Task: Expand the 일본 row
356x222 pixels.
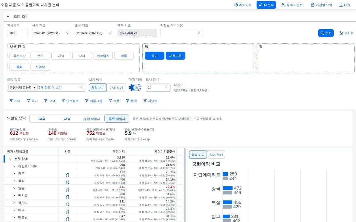Action: pyautogui.click(x=14, y=188)
